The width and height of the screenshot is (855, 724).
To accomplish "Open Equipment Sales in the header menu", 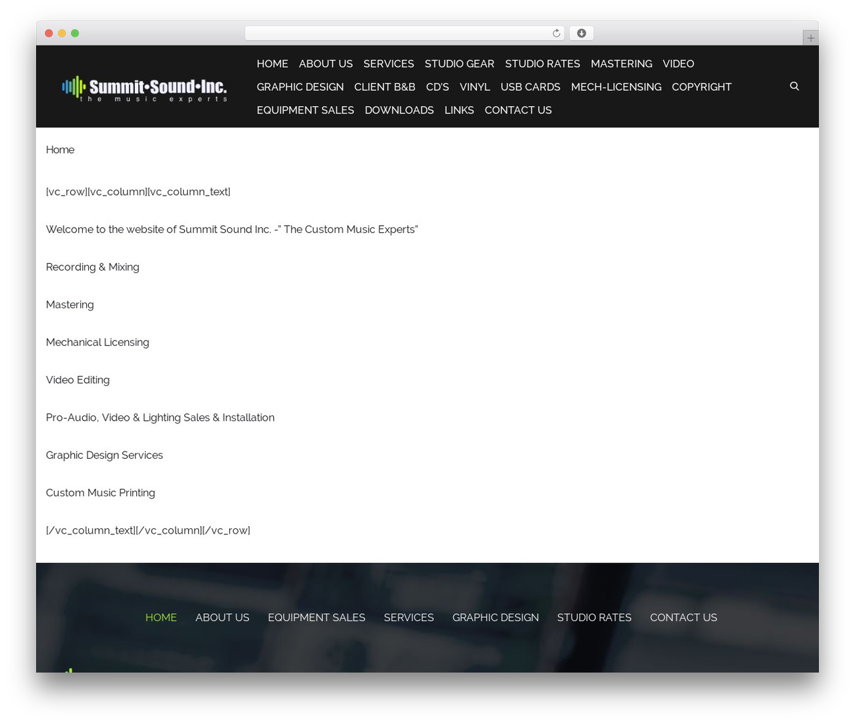I will pyautogui.click(x=305, y=110).
